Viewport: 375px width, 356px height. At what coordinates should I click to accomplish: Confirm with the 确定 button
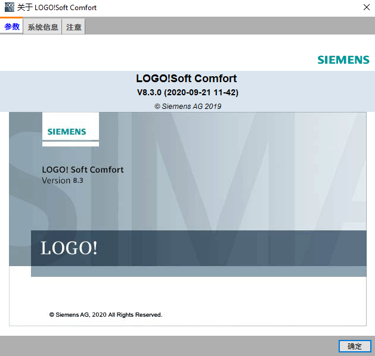click(x=355, y=346)
